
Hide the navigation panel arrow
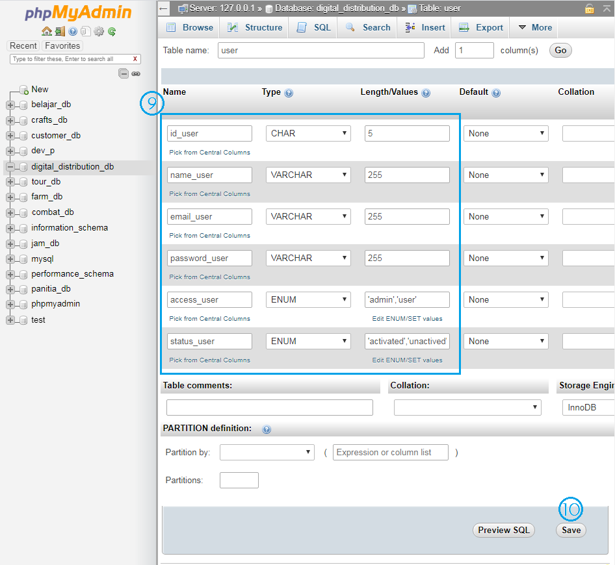click(163, 9)
